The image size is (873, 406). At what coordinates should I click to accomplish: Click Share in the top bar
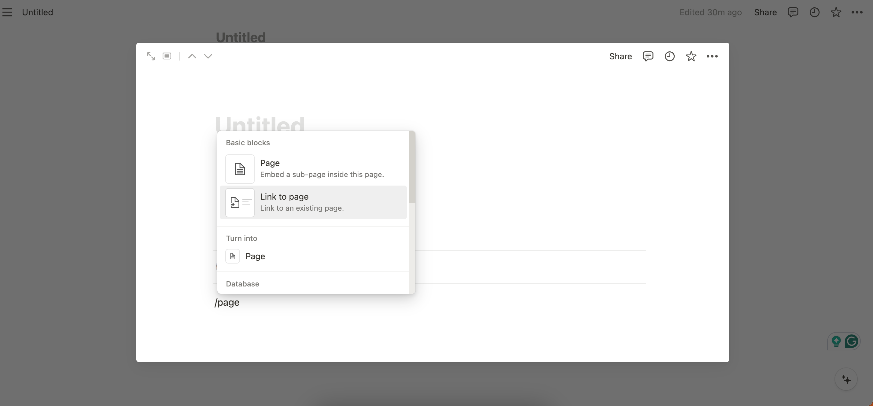[765, 12]
